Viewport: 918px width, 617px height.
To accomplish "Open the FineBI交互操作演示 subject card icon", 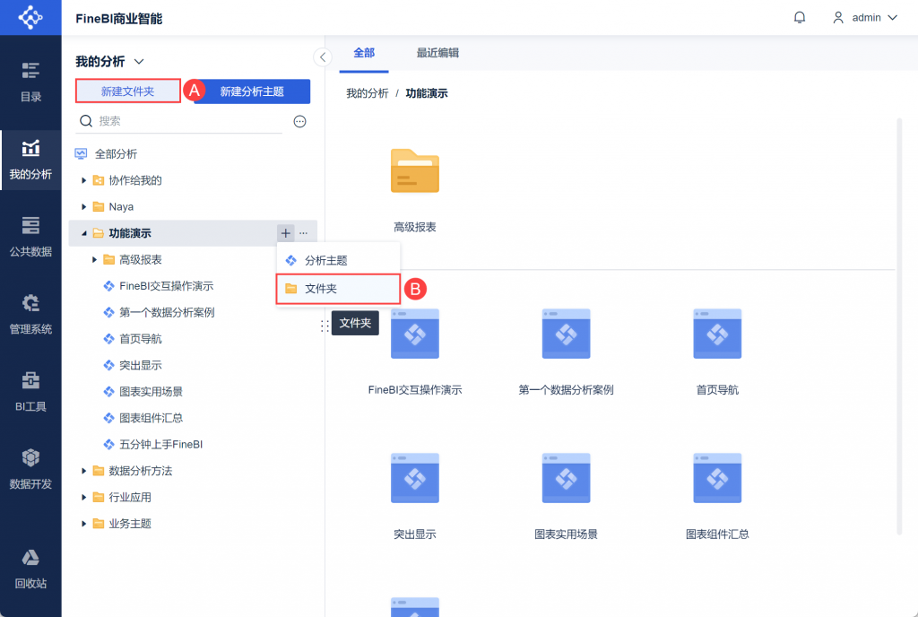I will pyautogui.click(x=414, y=334).
